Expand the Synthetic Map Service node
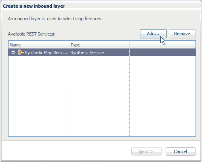The width and height of the screenshot is (202, 162). (x=13, y=53)
